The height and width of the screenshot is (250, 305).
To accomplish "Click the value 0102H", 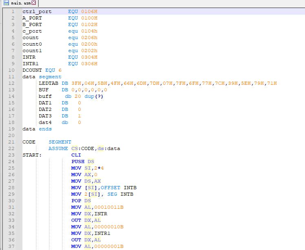I will pyautogui.click(x=89, y=24).
